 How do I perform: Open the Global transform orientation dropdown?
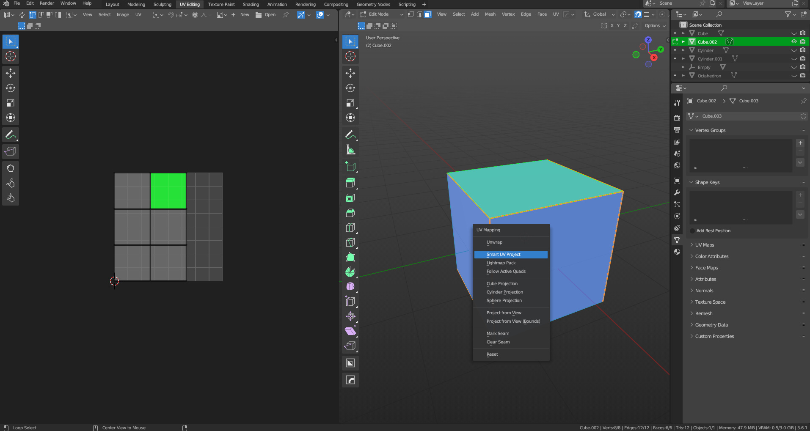tap(600, 14)
